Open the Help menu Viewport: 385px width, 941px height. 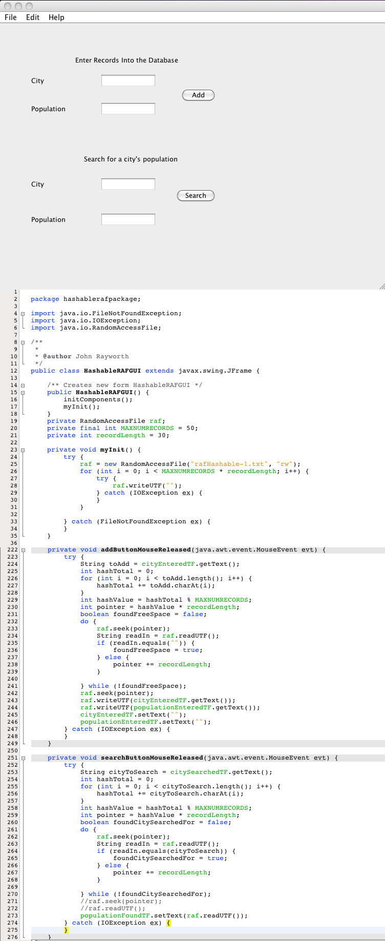pos(56,17)
